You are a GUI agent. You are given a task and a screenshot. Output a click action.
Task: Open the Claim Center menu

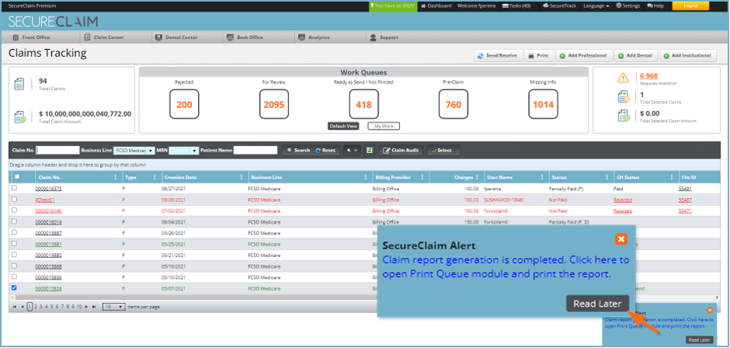point(108,37)
